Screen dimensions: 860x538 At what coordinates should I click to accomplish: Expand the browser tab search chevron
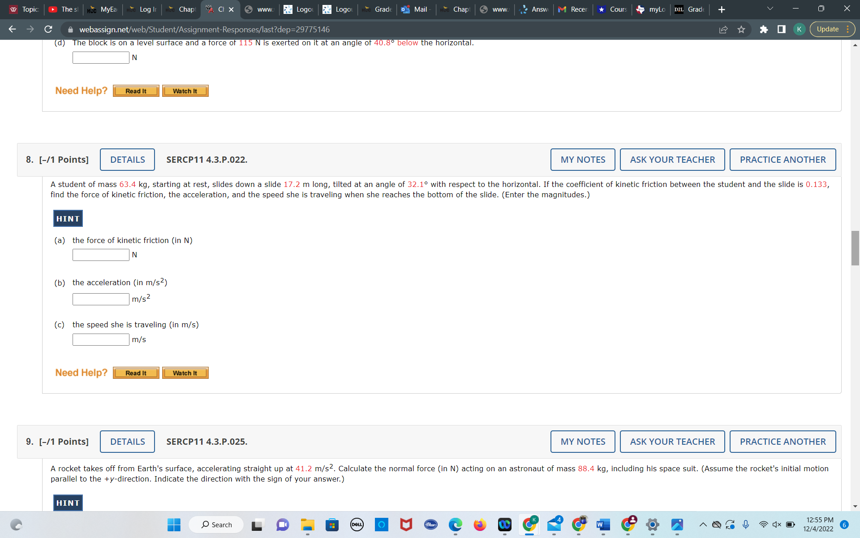click(x=770, y=8)
